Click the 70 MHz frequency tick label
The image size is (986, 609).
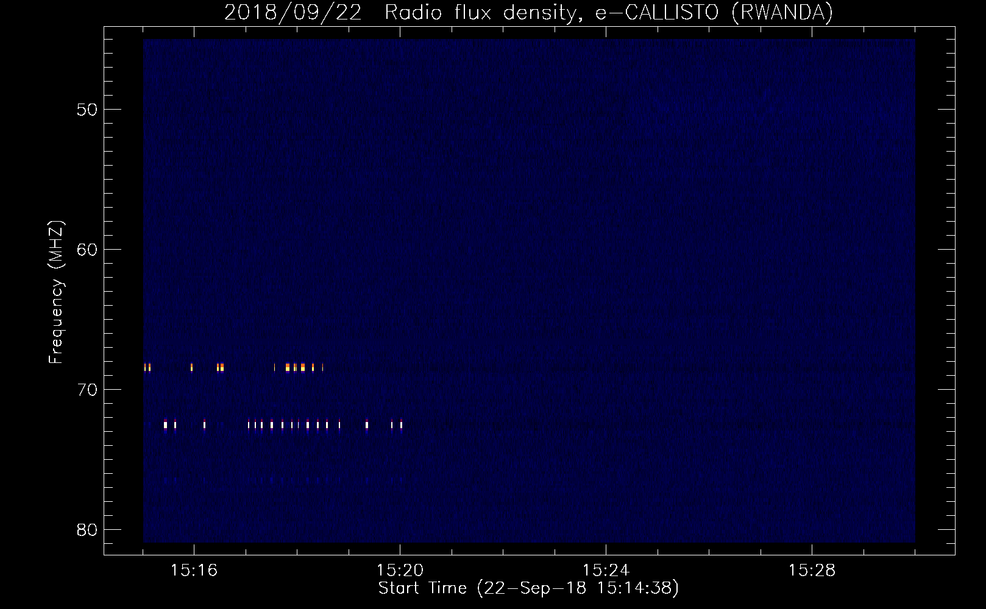point(87,390)
